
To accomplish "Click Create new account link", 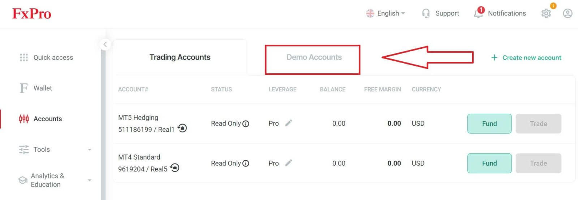I will [532, 57].
